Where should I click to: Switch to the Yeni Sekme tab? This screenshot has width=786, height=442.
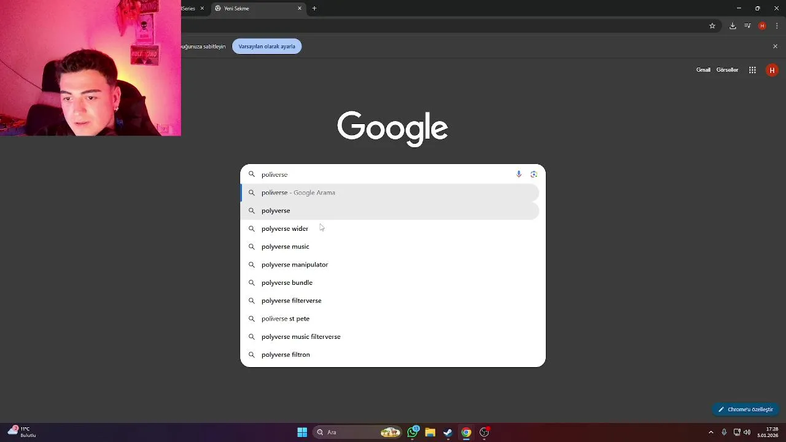pyautogui.click(x=258, y=9)
